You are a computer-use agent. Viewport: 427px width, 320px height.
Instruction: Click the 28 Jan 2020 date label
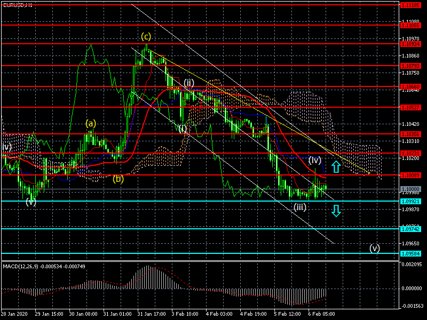point(14,314)
